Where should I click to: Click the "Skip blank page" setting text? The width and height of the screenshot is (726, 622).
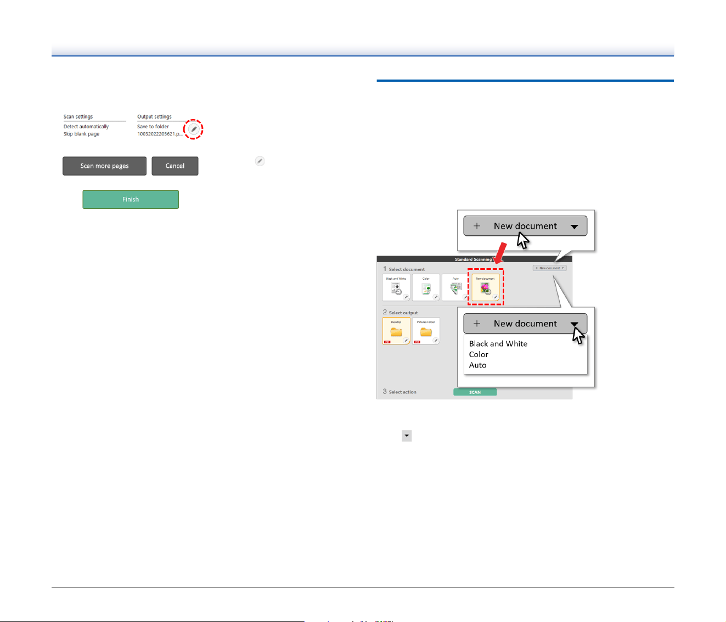click(81, 134)
